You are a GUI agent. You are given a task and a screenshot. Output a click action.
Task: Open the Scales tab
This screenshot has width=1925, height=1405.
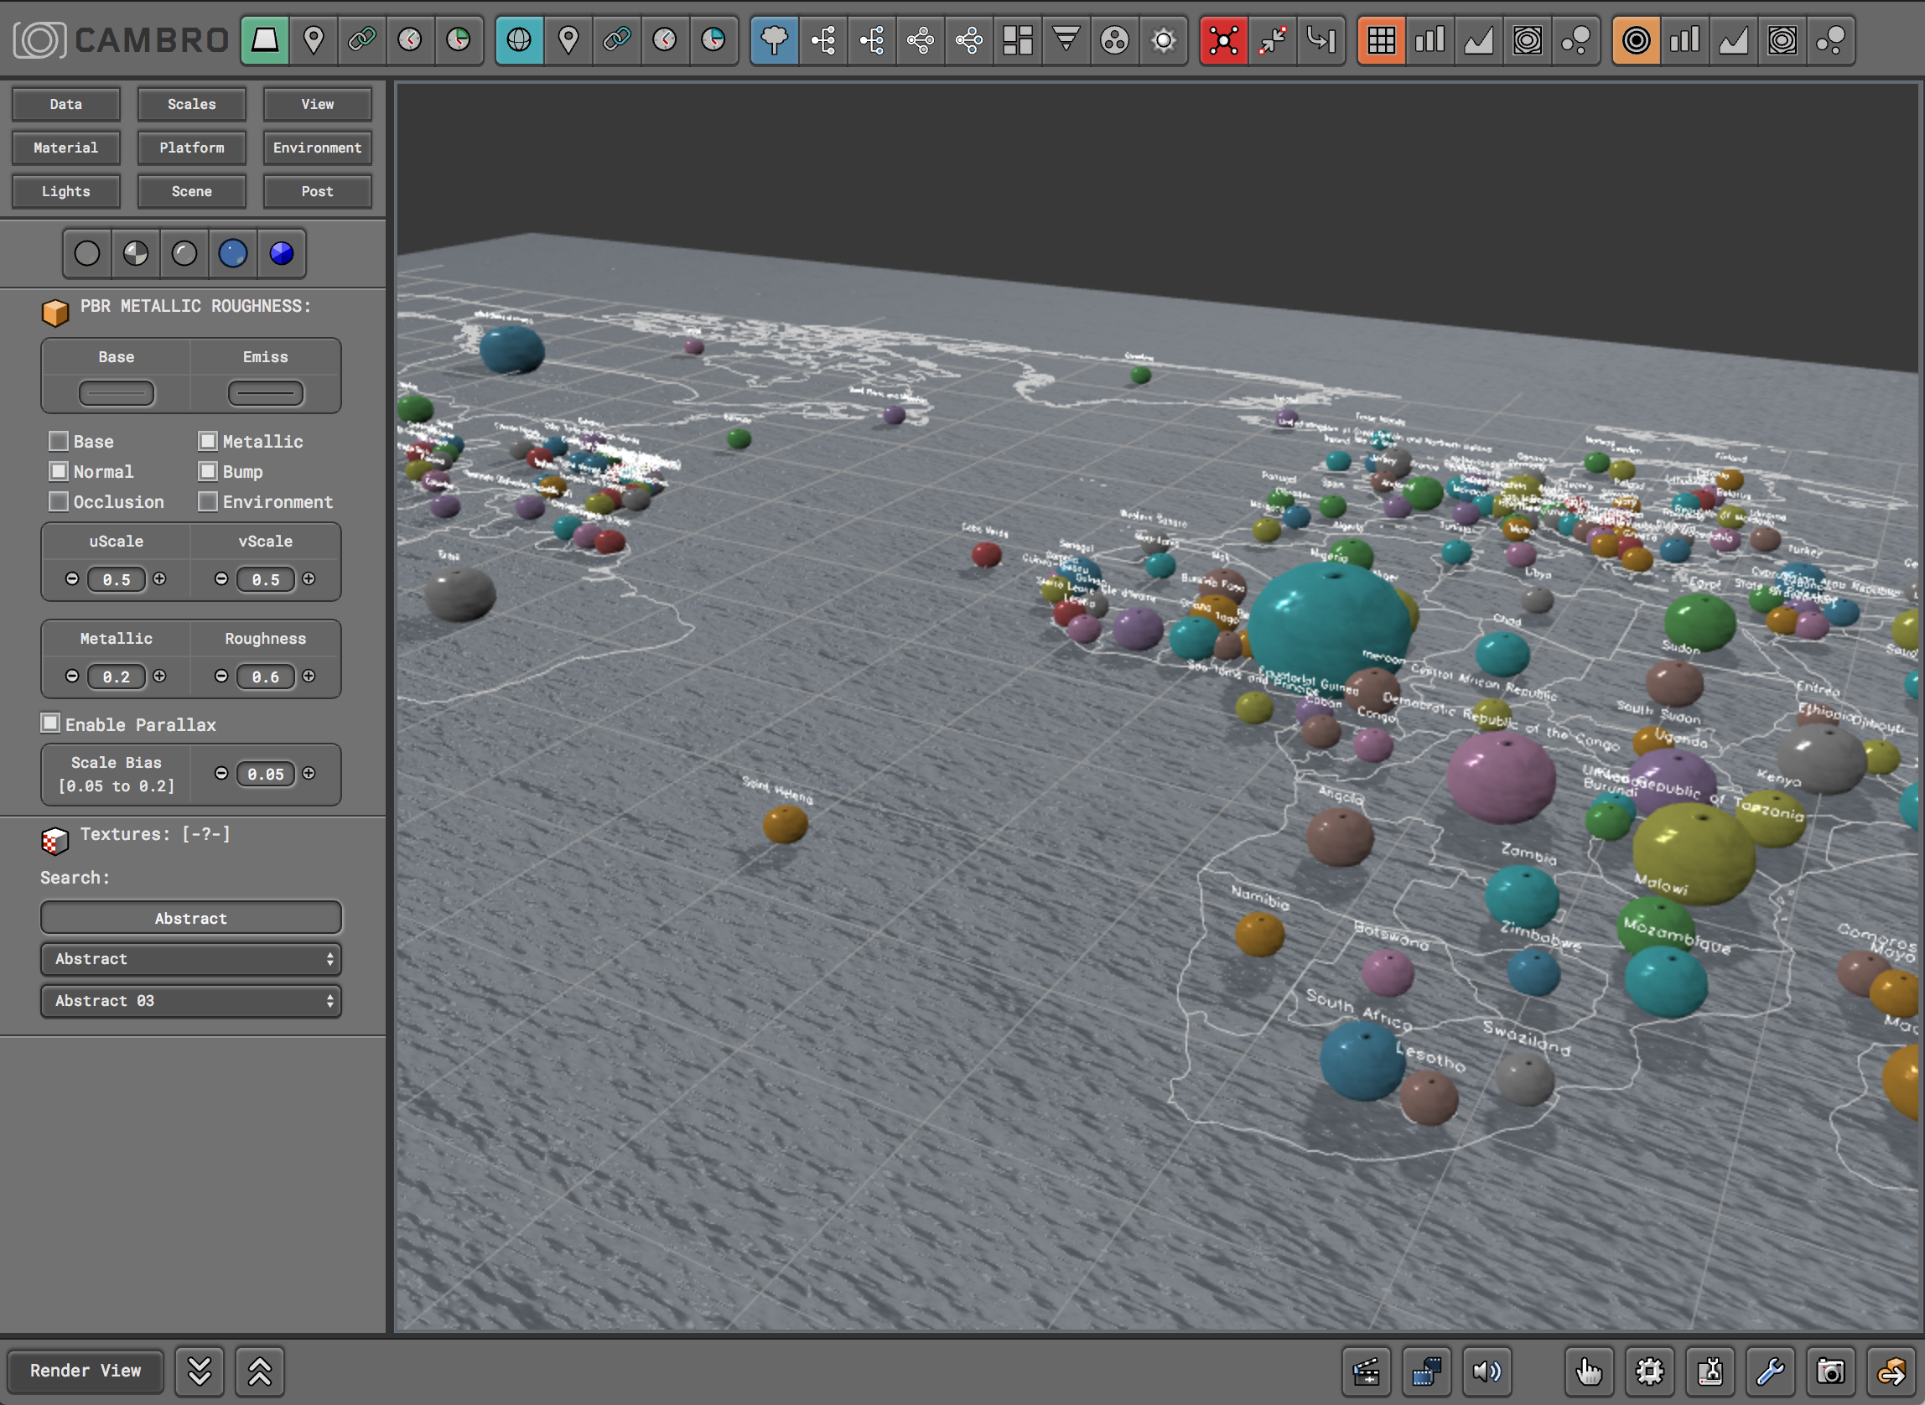(191, 104)
